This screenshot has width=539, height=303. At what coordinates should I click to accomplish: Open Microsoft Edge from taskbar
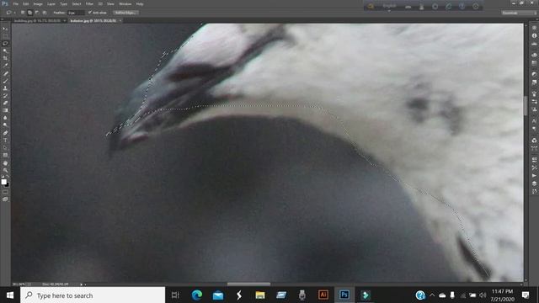click(x=196, y=295)
